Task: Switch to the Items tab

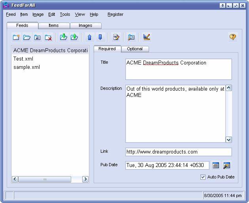Action: tap(54, 25)
